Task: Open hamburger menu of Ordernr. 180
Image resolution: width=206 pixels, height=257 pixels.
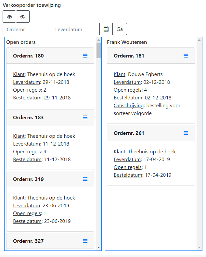Action: click(x=85, y=56)
